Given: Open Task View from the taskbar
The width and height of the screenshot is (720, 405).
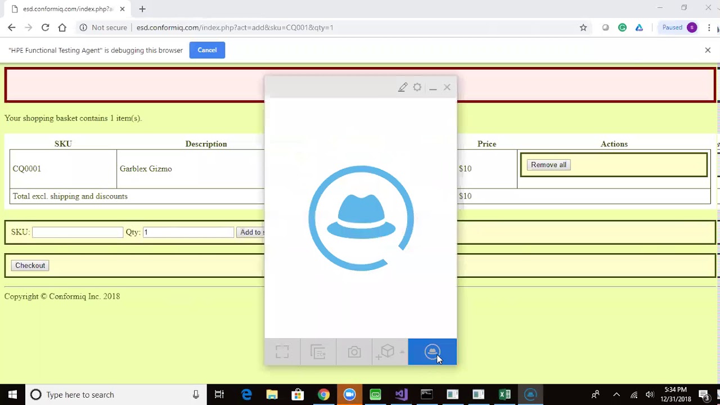Looking at the screenshot, I should tap(219, 394).
